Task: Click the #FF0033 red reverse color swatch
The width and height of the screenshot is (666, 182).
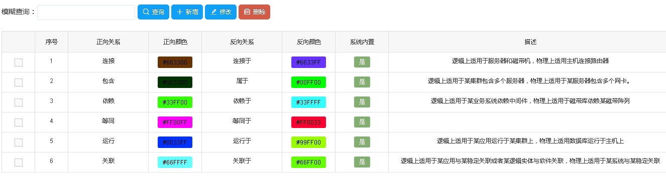Action: pos(308,122)
